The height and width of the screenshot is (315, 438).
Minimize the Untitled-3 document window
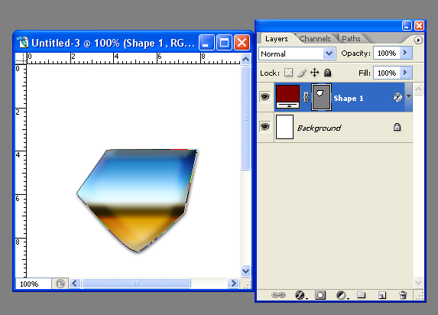206,43
